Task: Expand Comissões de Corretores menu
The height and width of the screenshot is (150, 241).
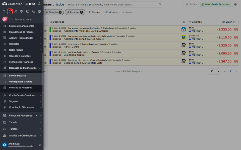Action: (40, 95)
